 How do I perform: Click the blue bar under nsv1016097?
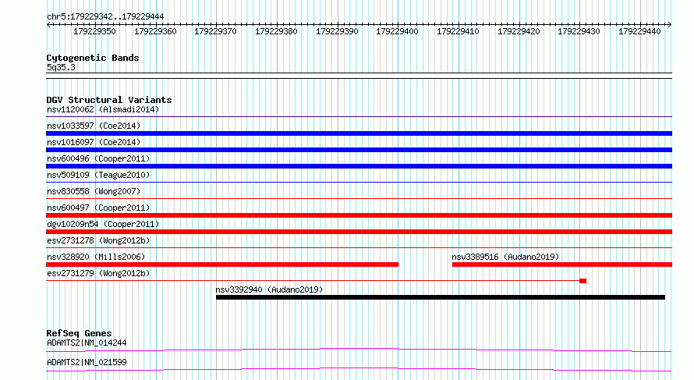(359, 150)
